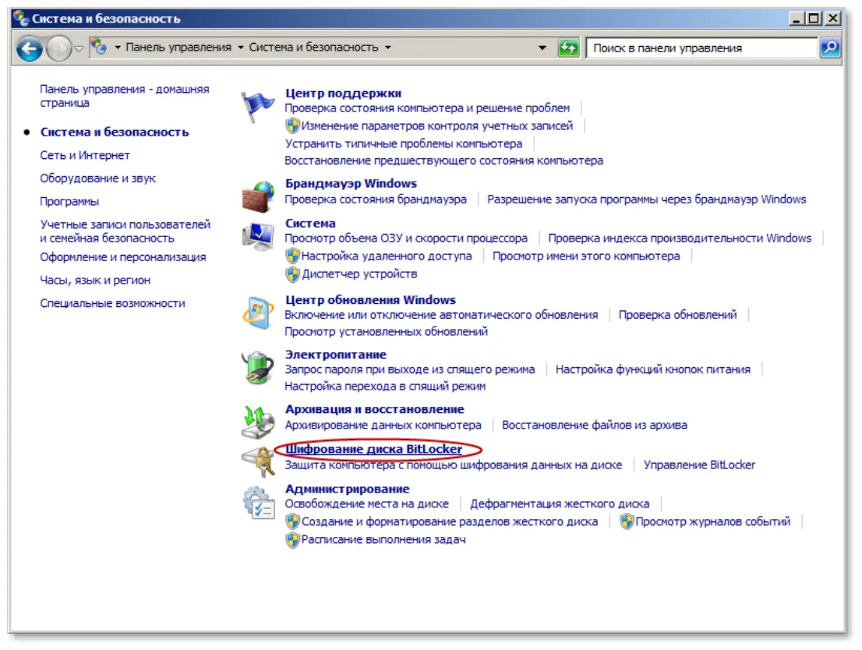Image resolution: width=862 pixels, height=650 pixels.
Task: Click the BitLocker lock and key icon
Action: pyautogui.click(x=258, y=461)
